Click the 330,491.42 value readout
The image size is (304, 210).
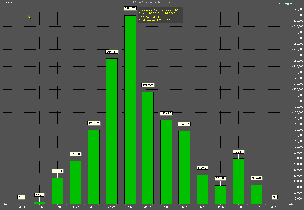(286, 4)
